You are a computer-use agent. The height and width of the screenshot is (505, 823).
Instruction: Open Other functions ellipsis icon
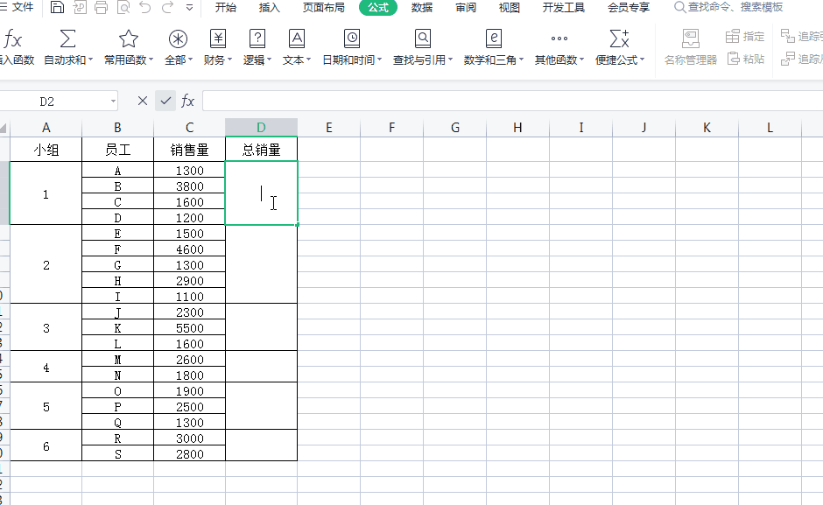tap(559, 39)
